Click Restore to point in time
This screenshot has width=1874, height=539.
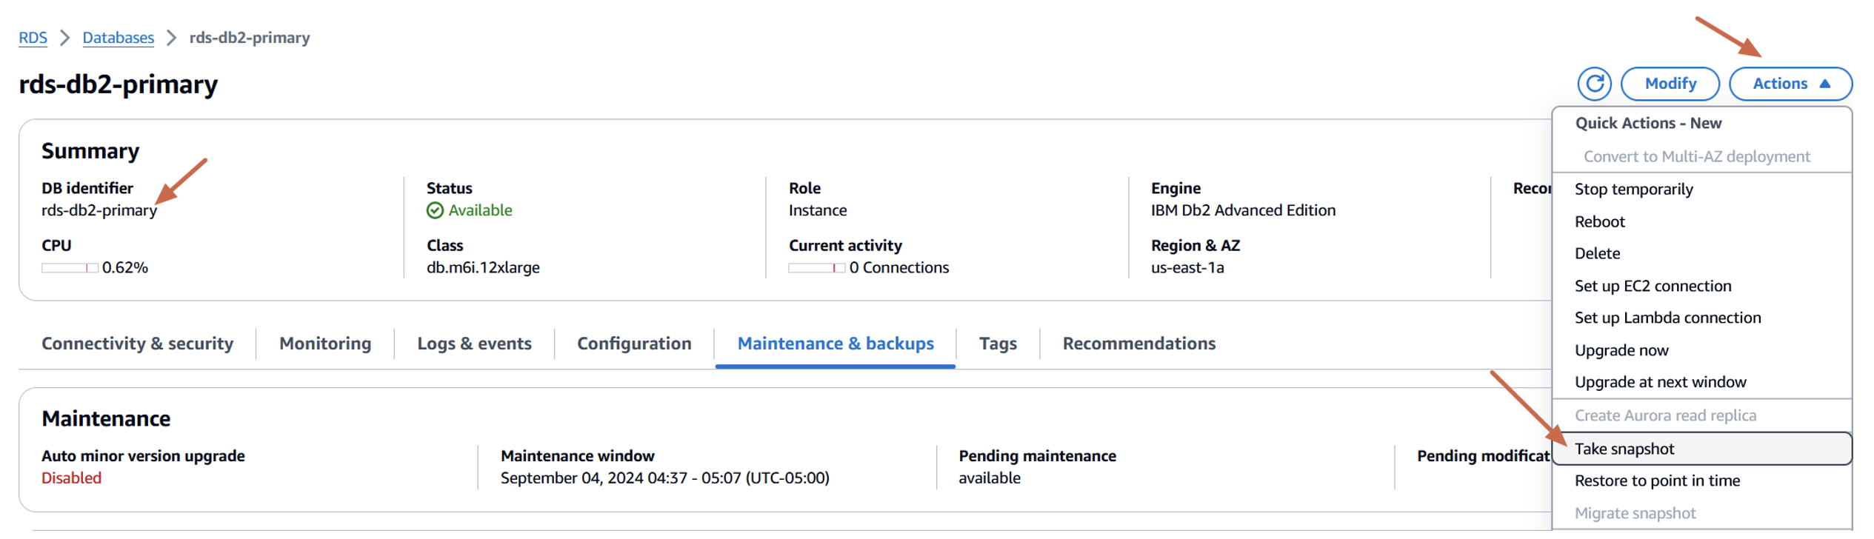tap(1657, 481)
